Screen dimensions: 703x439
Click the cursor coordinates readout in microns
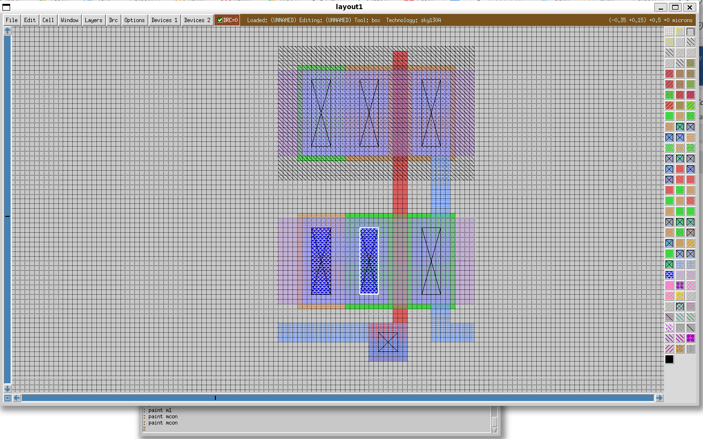point(650,20)
